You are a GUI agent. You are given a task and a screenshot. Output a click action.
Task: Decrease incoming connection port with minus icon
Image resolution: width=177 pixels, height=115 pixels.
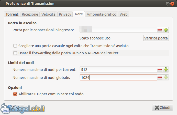160,30
